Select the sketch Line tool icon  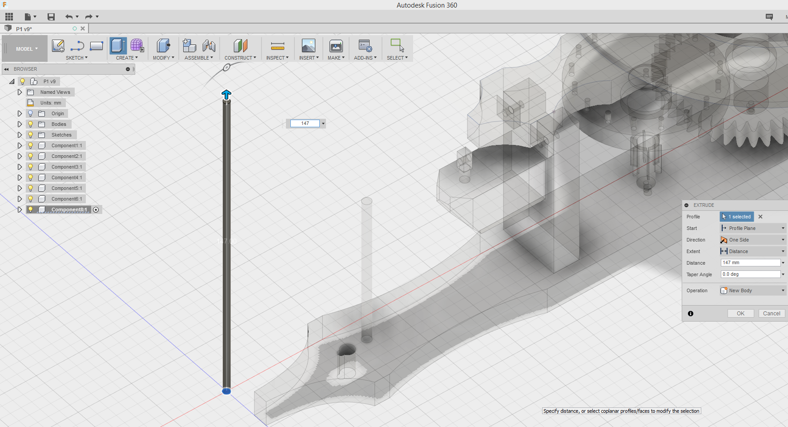point(77,46)
